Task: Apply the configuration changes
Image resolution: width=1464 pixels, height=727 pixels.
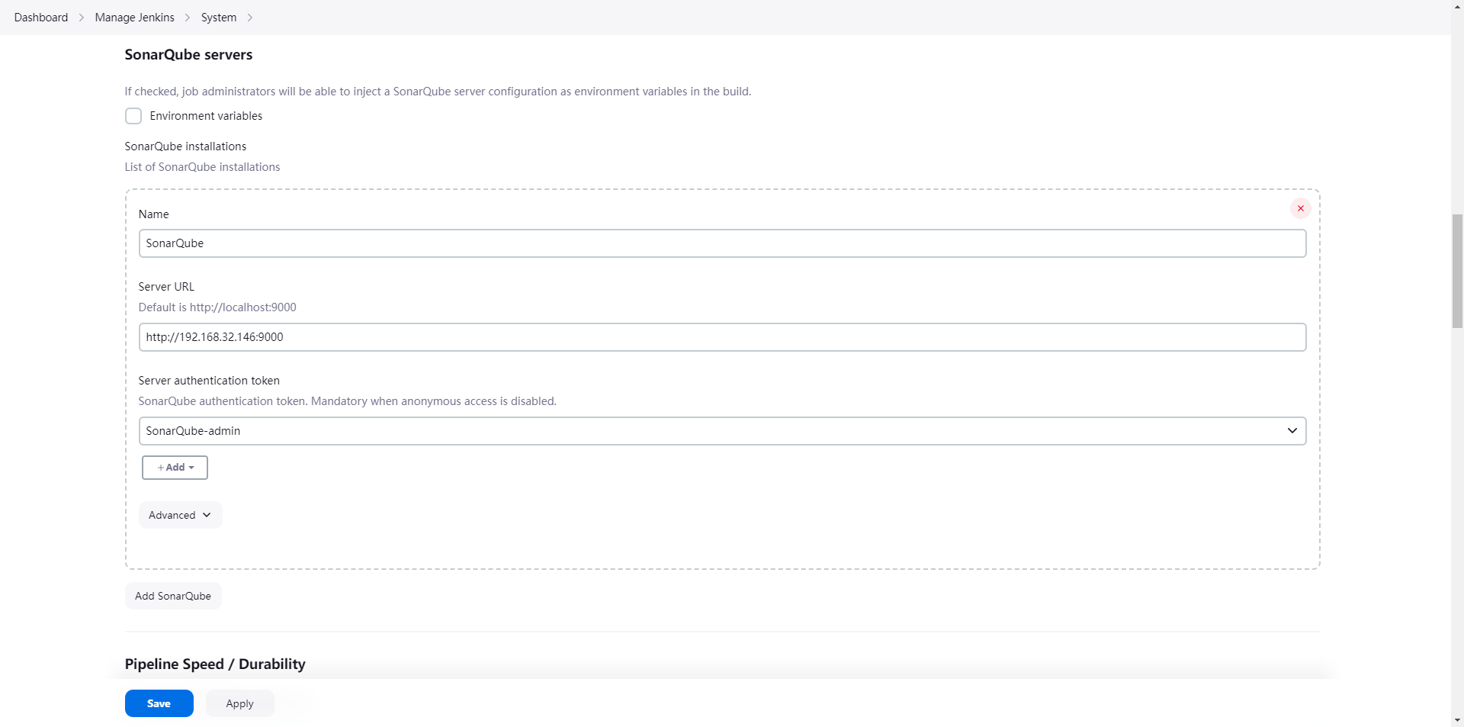Action: click(x=239, y=703)
